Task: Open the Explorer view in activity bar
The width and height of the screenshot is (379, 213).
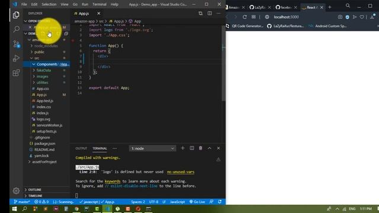Action: [x=16, y=15]
